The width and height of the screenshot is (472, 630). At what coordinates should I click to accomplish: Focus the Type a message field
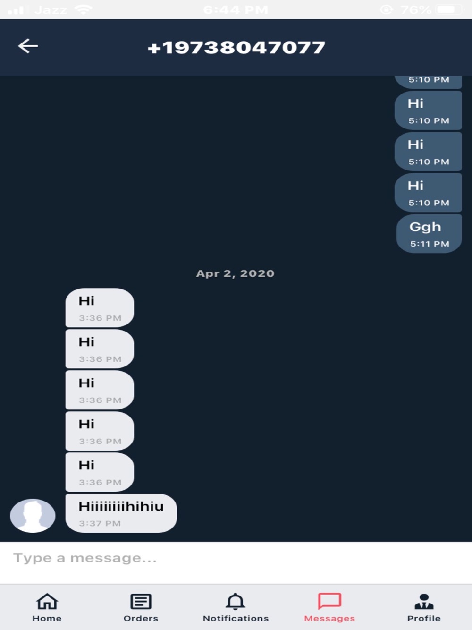pos(236,558)
